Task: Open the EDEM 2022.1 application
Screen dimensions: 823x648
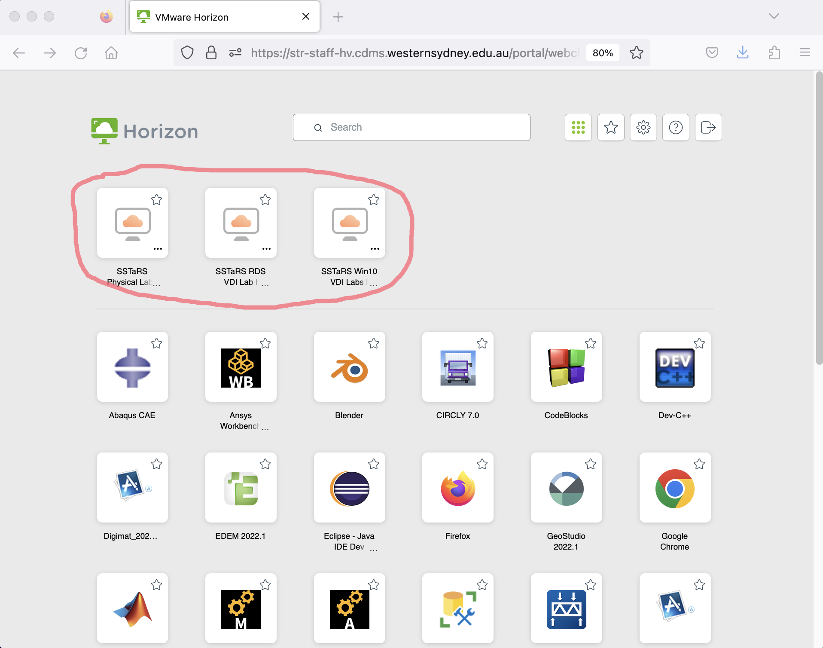Action: [241, 488]
